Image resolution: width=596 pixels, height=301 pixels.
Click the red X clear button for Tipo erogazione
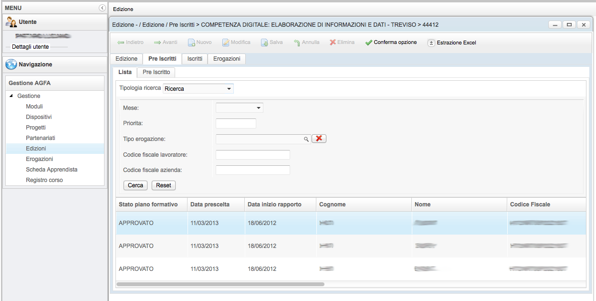[x=319, y=139]
